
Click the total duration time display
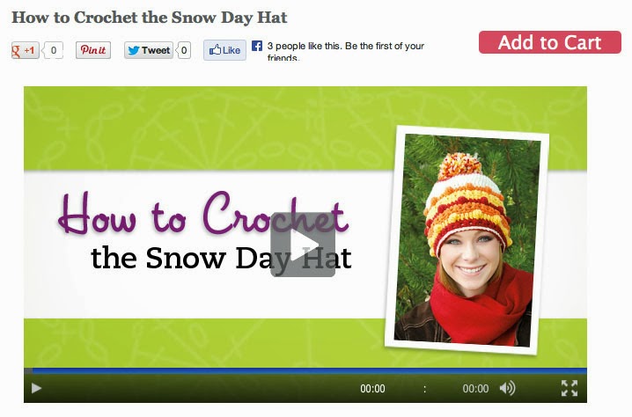point(475,389)
